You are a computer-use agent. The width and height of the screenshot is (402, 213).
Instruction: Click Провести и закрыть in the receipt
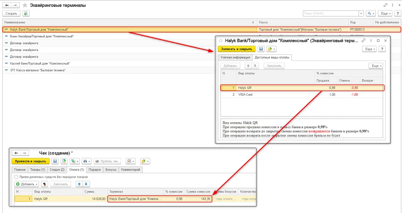pos(31,161)
